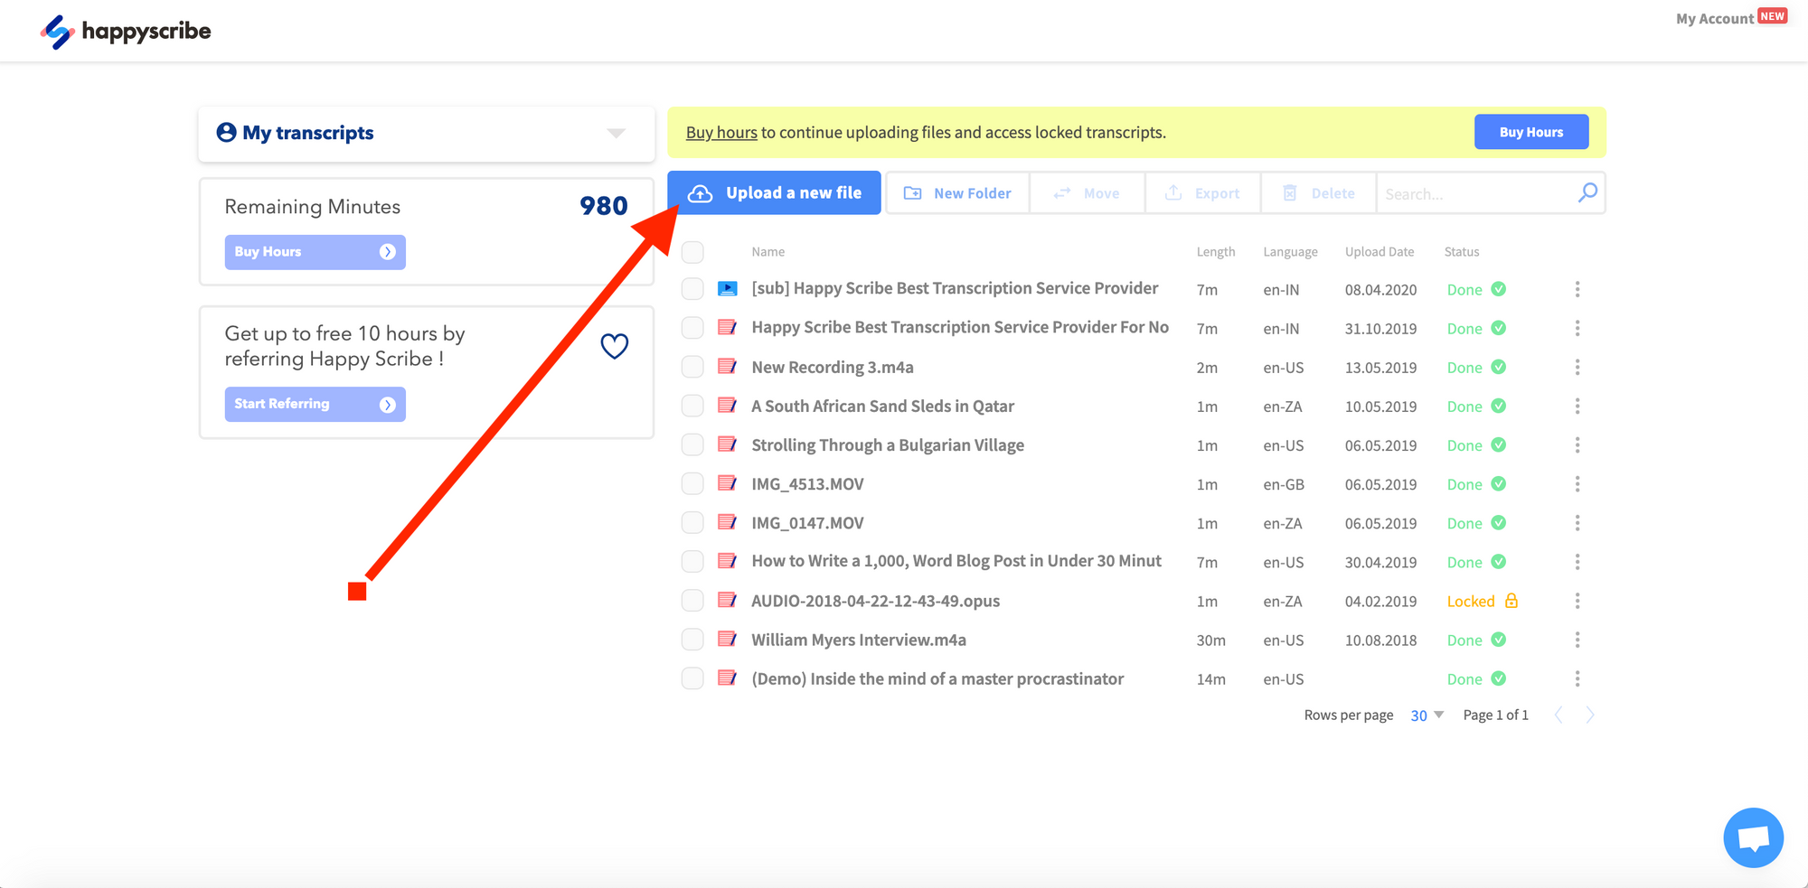Open My Account menu

pos(1714,19)
